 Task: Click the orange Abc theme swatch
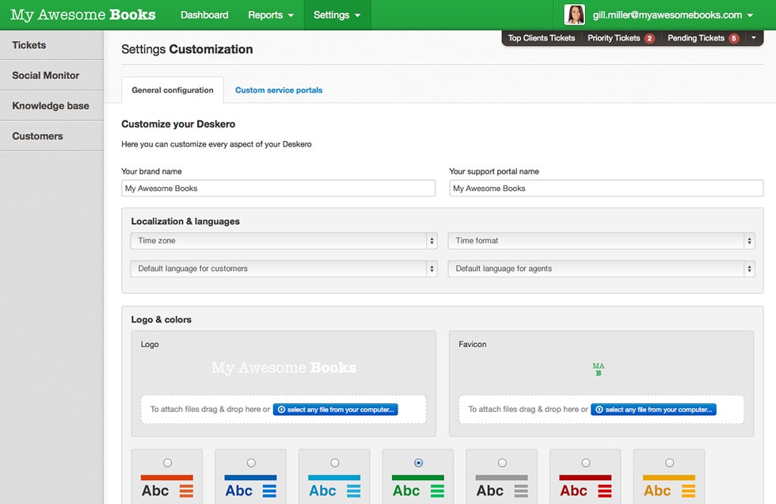[167, 487]
